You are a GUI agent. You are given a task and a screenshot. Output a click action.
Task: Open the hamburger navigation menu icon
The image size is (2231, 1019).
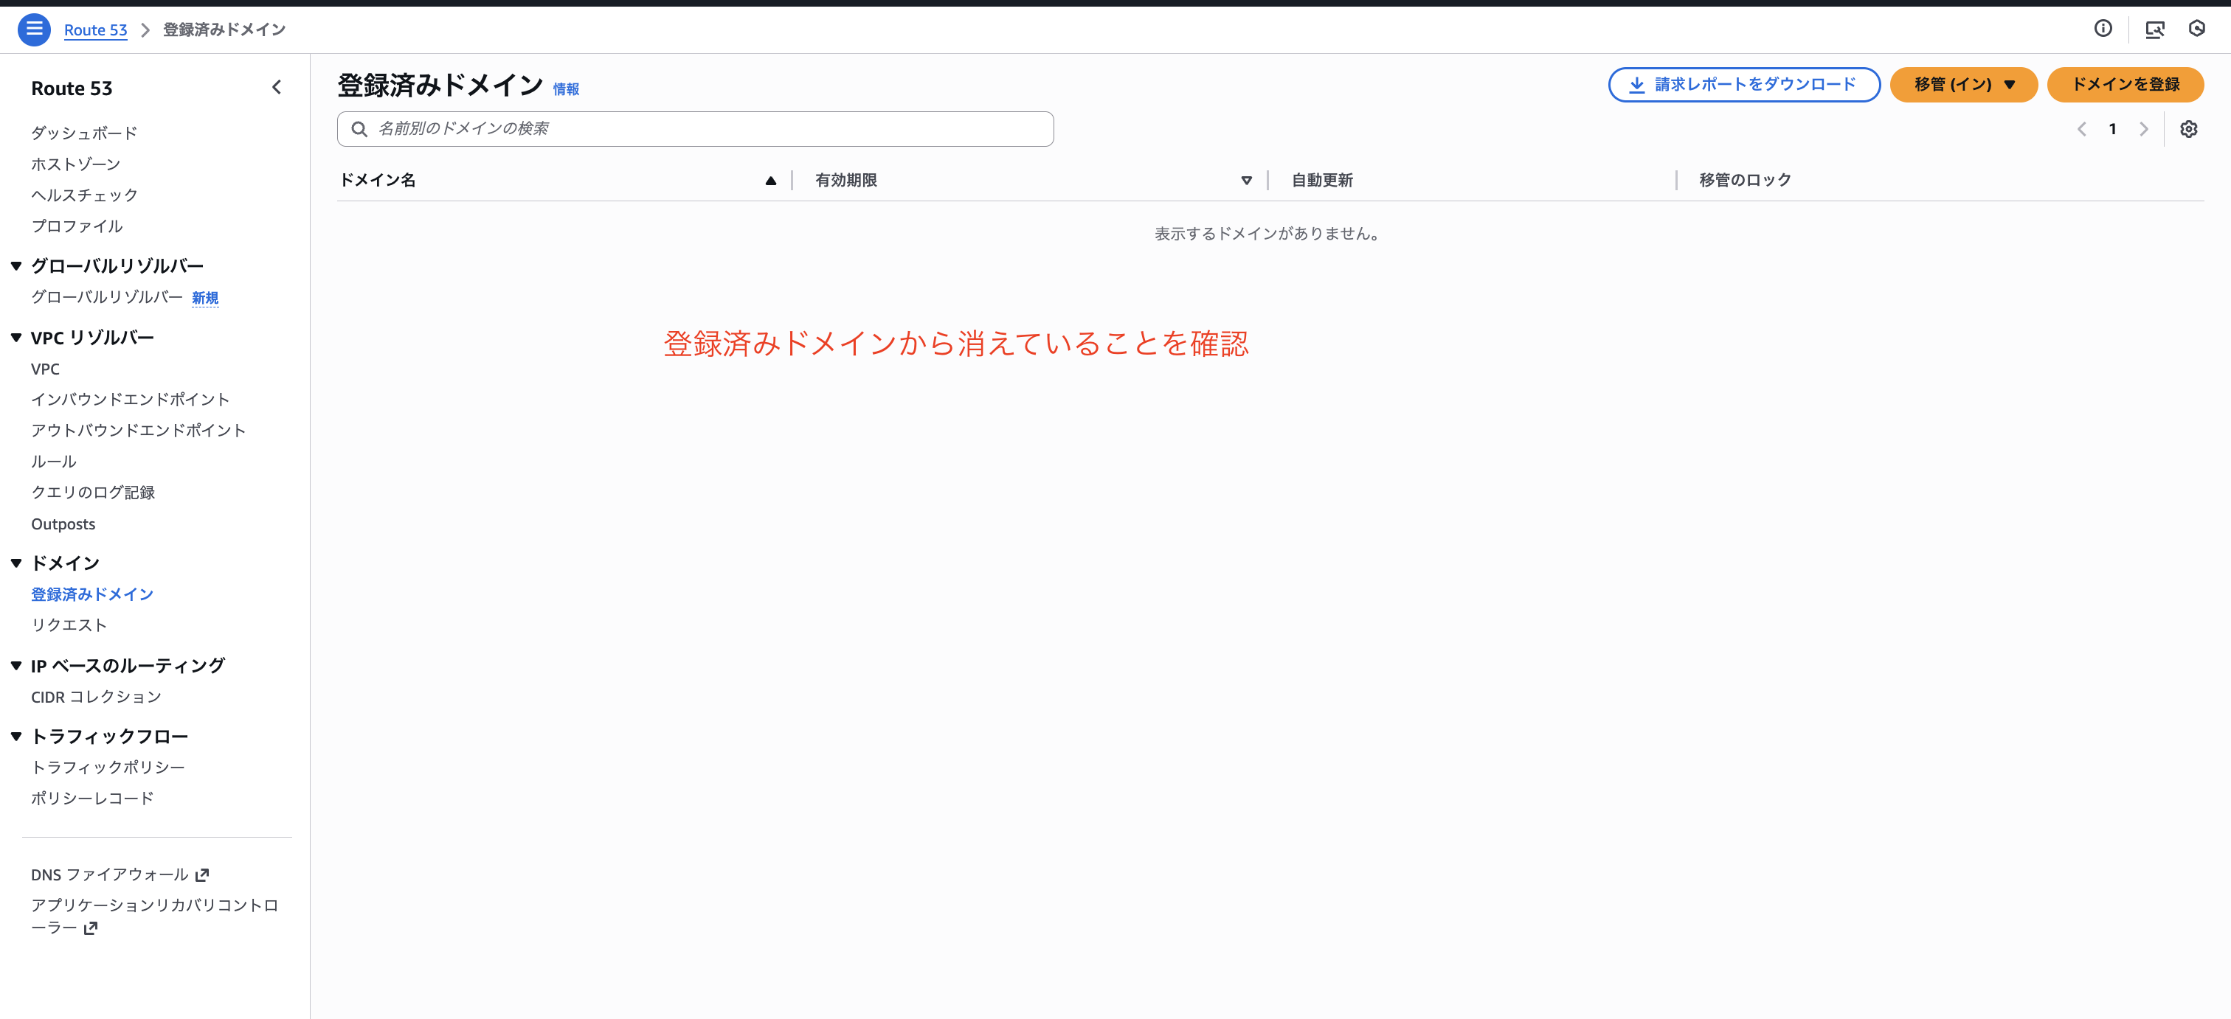click(x=34, y=29)
